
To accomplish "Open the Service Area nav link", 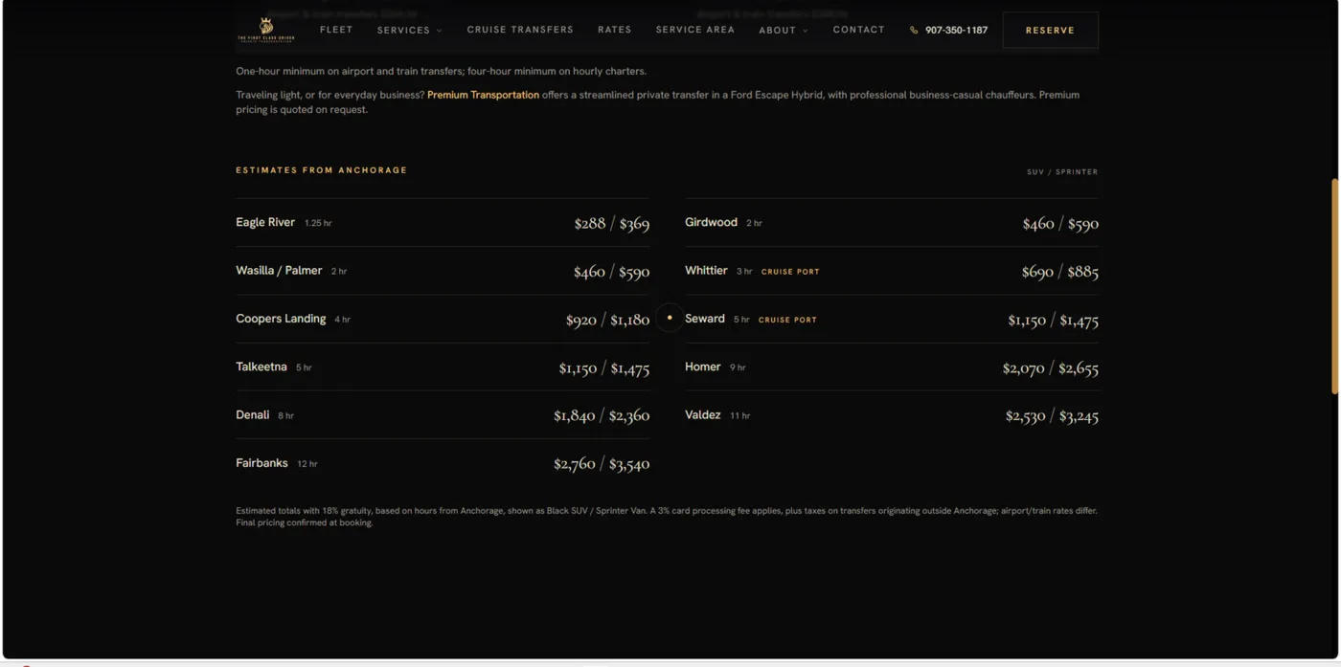I will coord(695,30).
